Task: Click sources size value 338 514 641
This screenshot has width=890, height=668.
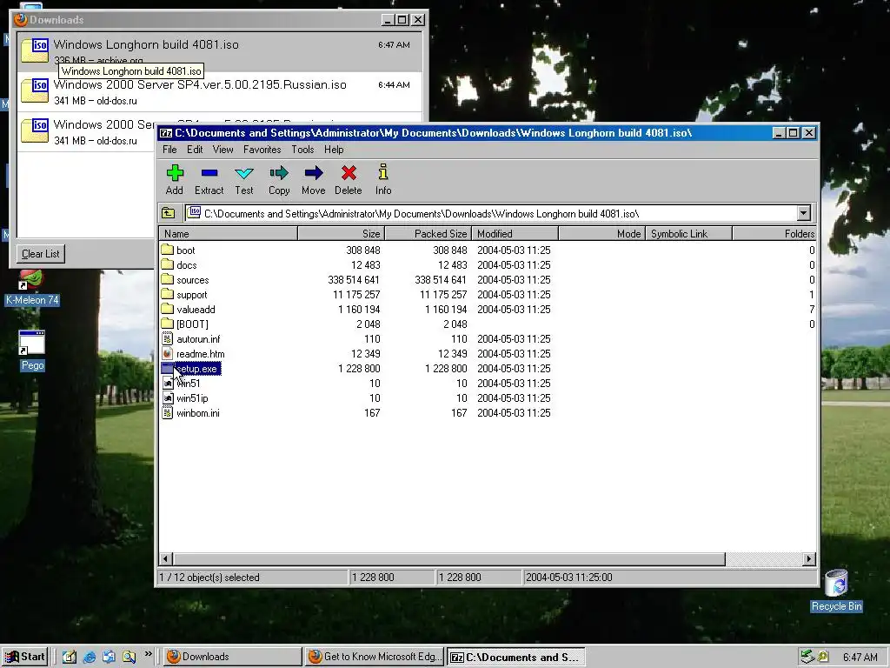Action: coord(353,279)
